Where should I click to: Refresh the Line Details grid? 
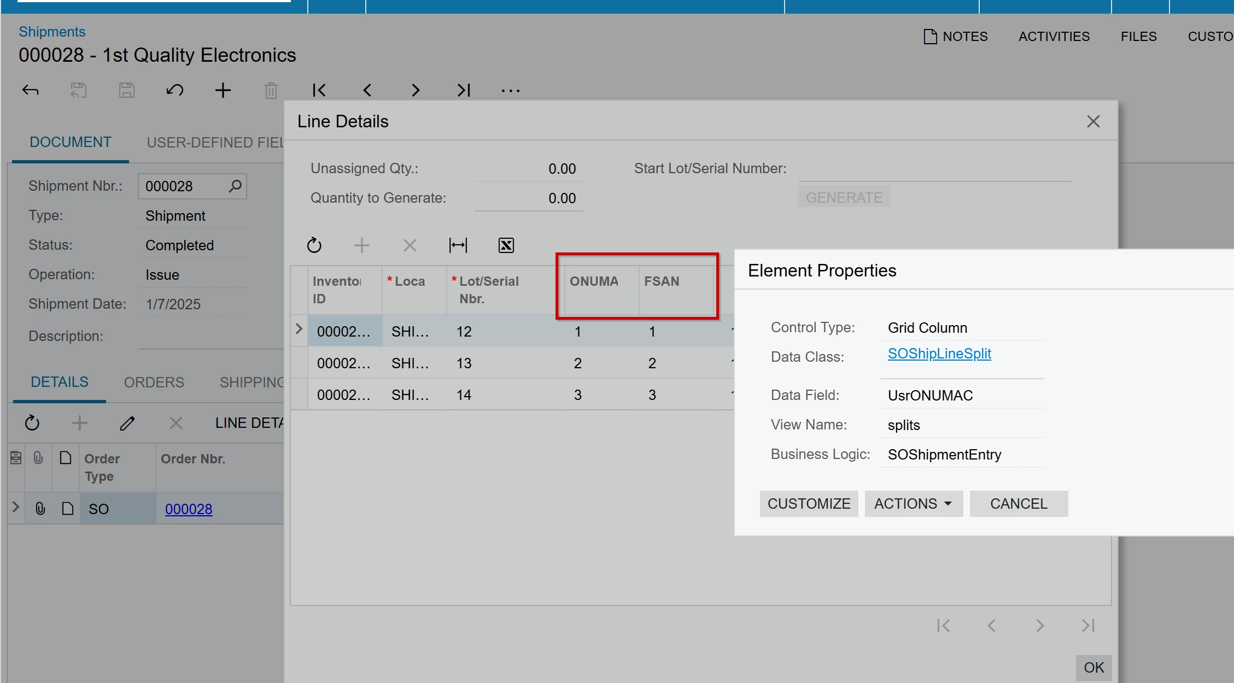coord(314,245)
